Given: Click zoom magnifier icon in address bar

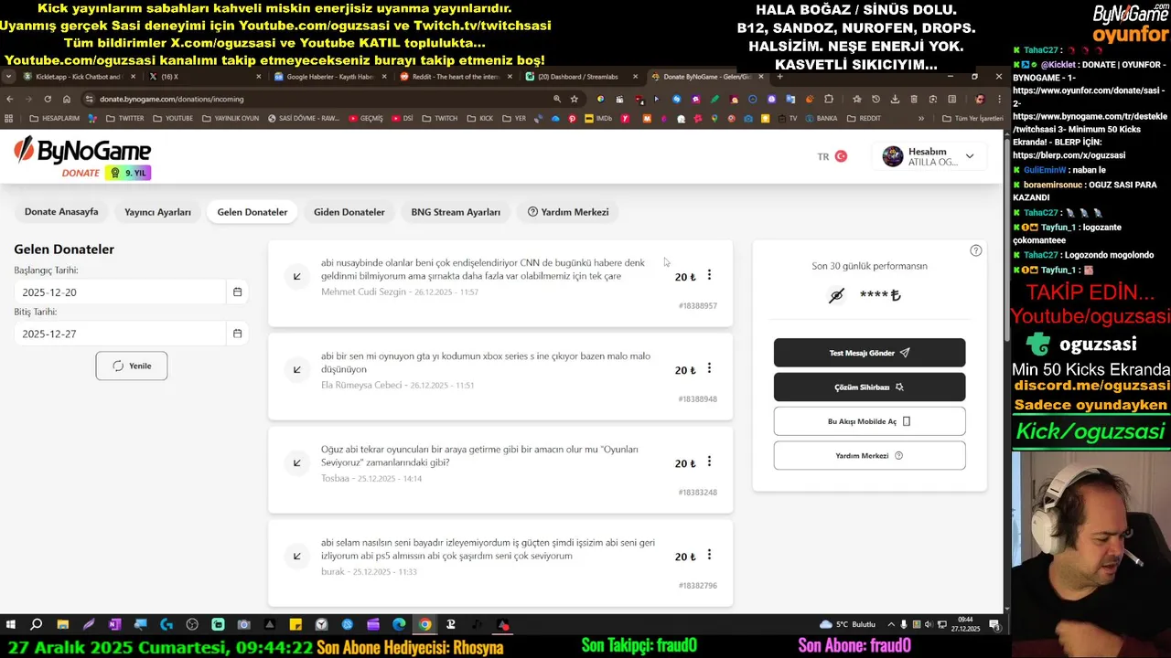Looking at the screenshot, I should point(556,99).
